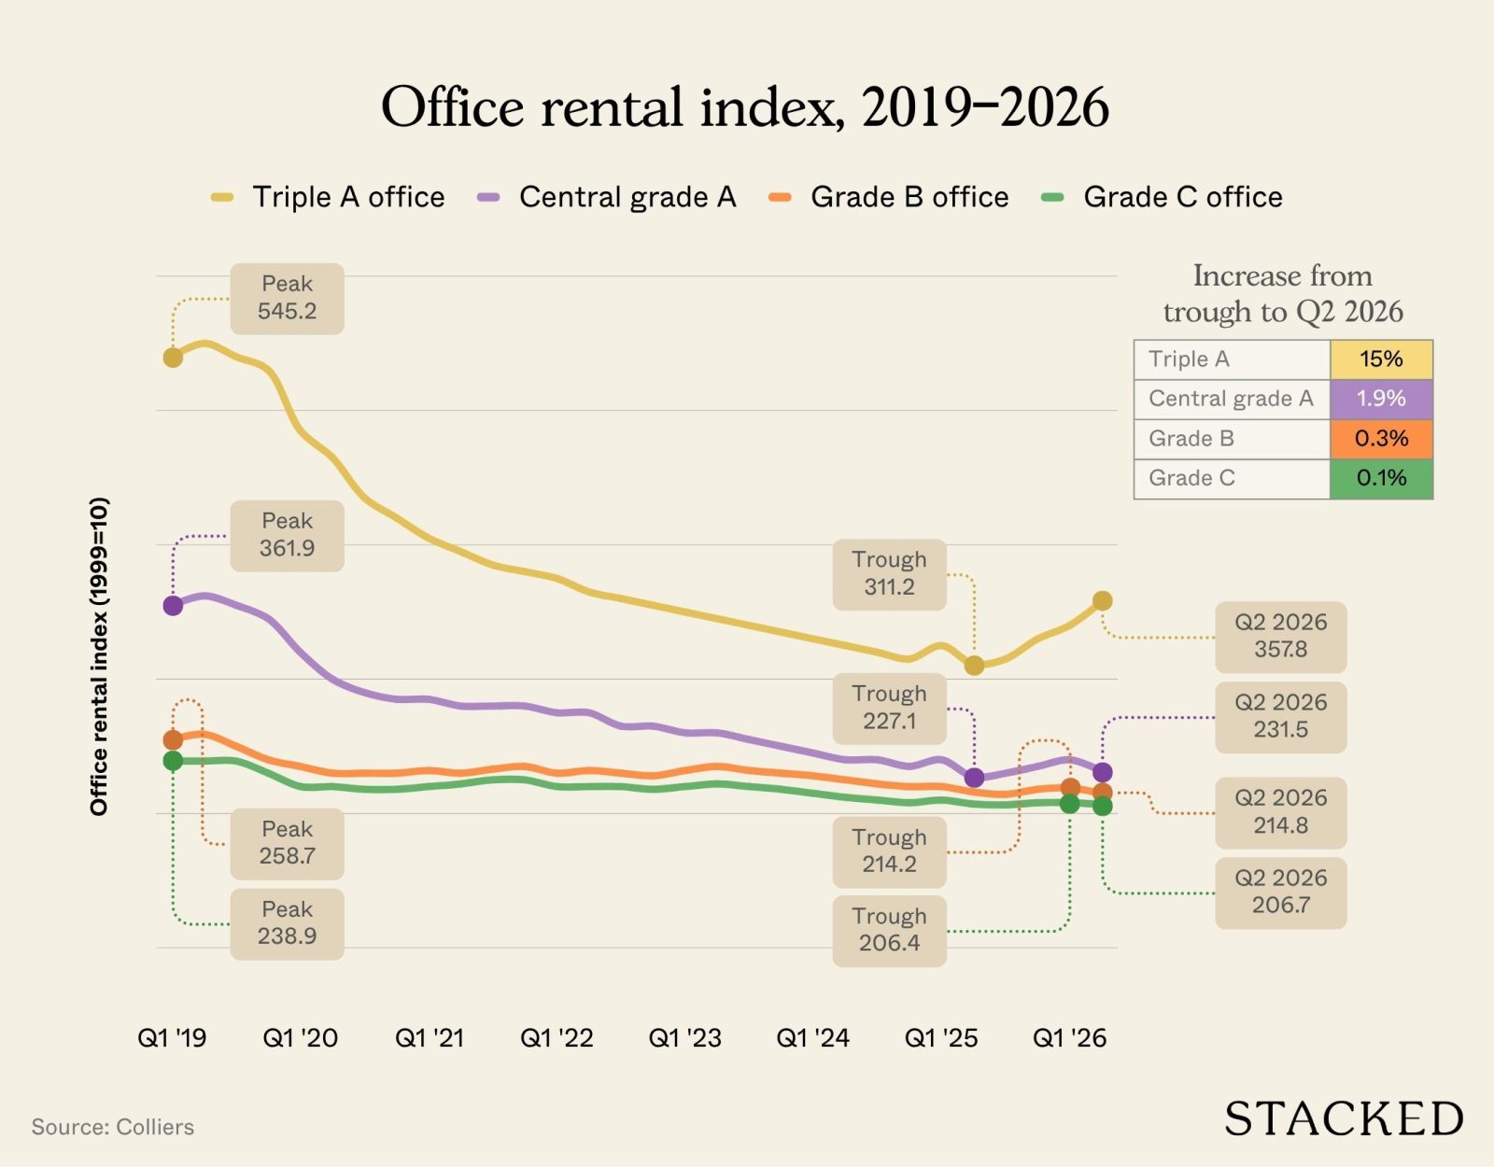This screenshot has height=1167, width=1494.
Task: Select the Peak 361.9 label
Action: click(x=288, y=536)
